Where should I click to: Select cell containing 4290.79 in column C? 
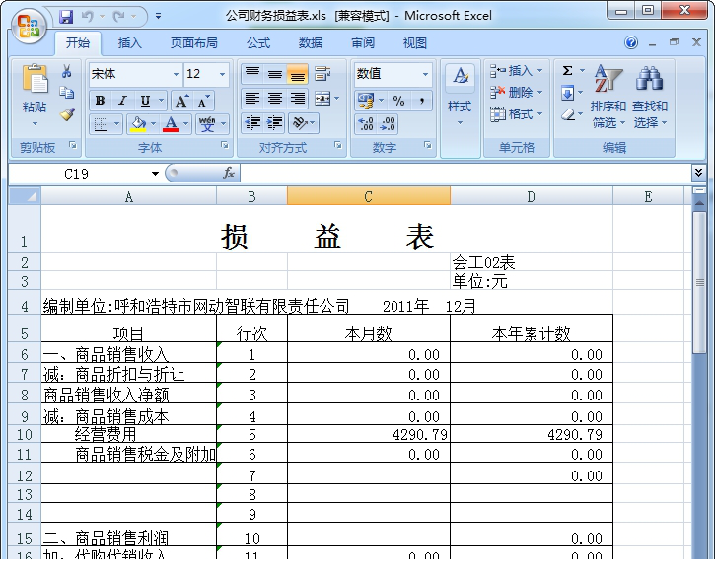click(x=368, y=434)
